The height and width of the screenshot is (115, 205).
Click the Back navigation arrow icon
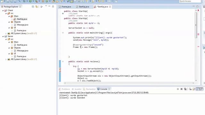coord(103,1)
